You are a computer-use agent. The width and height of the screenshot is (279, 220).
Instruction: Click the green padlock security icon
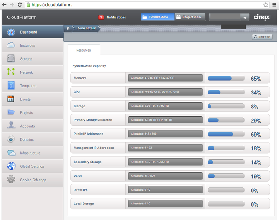(28, 5)
